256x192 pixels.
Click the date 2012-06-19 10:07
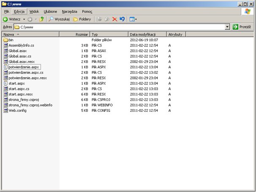tap(144, 40)
